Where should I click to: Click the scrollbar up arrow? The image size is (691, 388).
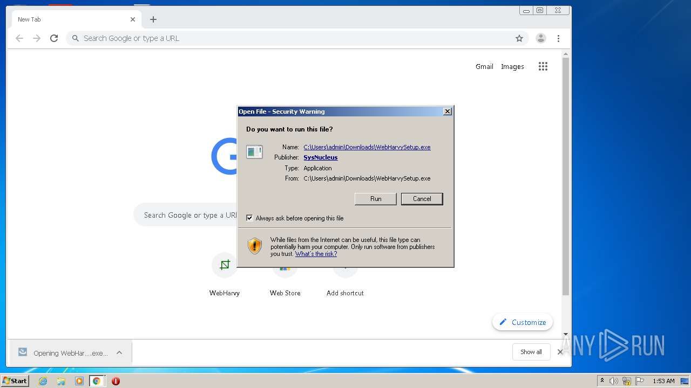click(x=566, y=54)
